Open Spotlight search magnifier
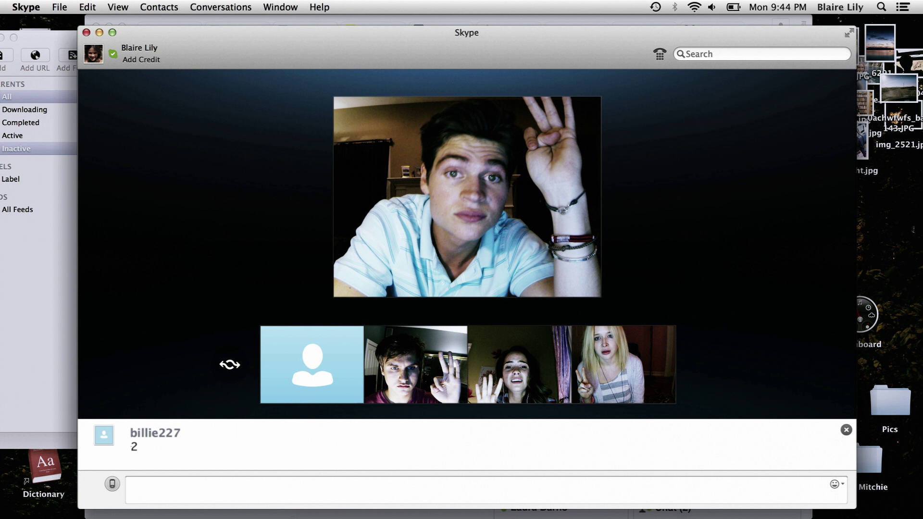Screen dimensions: 923x519 (881, 7)
